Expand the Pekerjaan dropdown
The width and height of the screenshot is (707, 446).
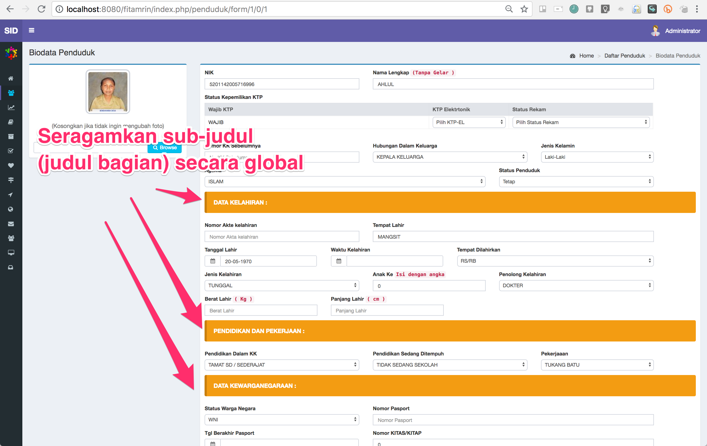597,365
